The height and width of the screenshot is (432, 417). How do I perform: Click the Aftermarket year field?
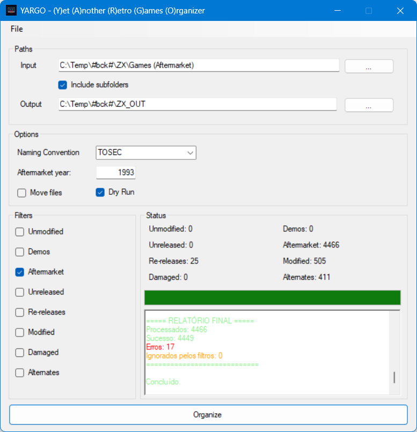(116, 172)
